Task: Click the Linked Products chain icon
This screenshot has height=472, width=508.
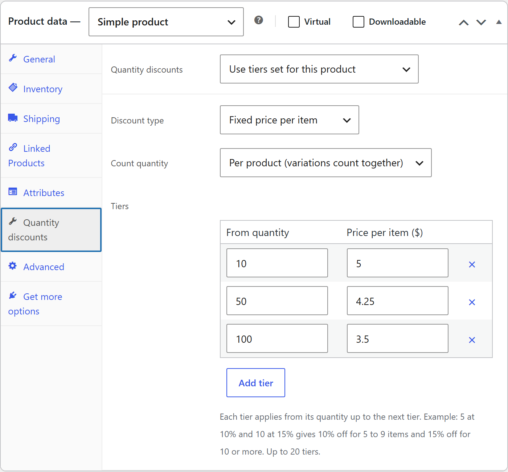Action: pos(13,147)
